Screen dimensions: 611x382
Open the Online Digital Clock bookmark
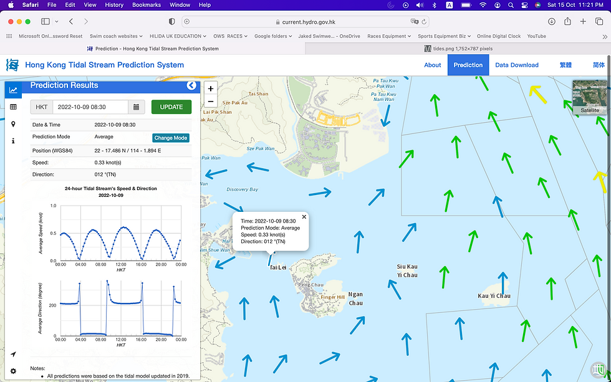499,36
